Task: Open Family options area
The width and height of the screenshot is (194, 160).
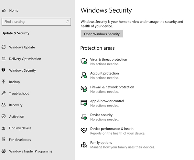Action: coord(101,143)
